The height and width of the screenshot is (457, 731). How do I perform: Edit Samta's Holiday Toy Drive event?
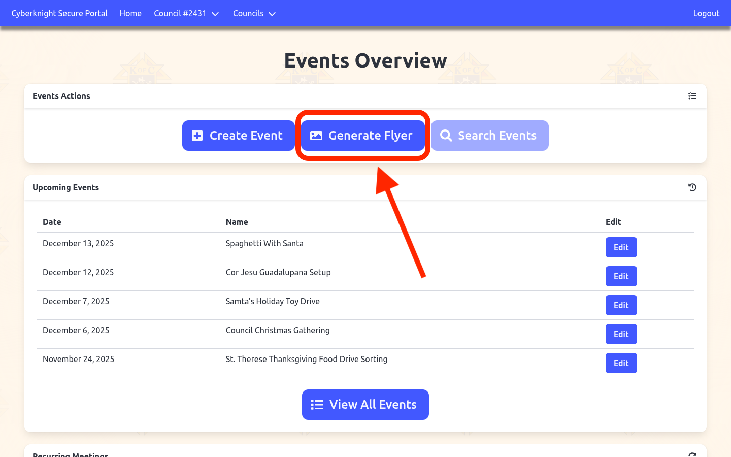621,305
